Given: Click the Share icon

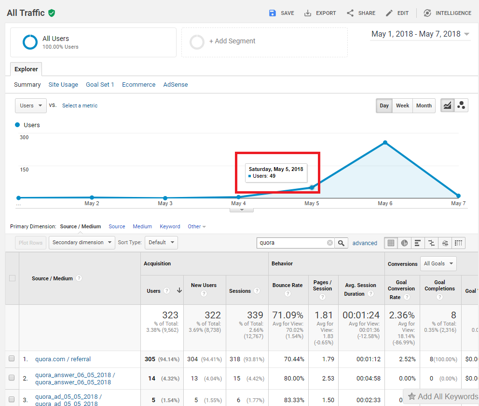Looking at the screenshot, I should click(350, 13).
